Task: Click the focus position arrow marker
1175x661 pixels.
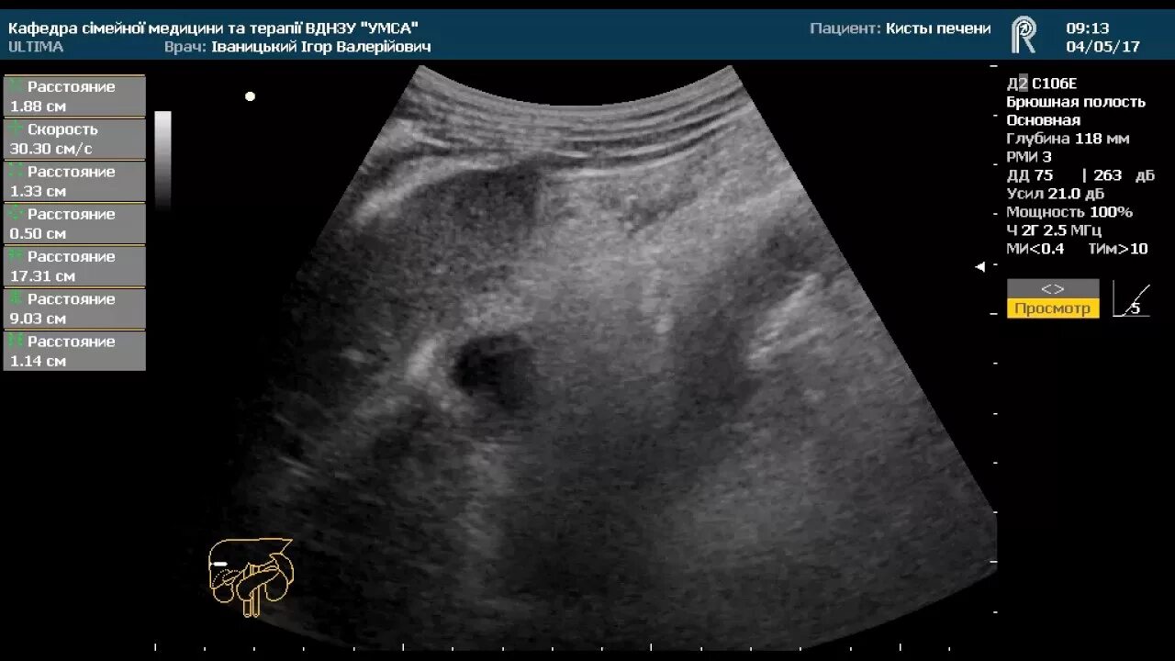Action: pyautogui.click(x=979, y=266)
